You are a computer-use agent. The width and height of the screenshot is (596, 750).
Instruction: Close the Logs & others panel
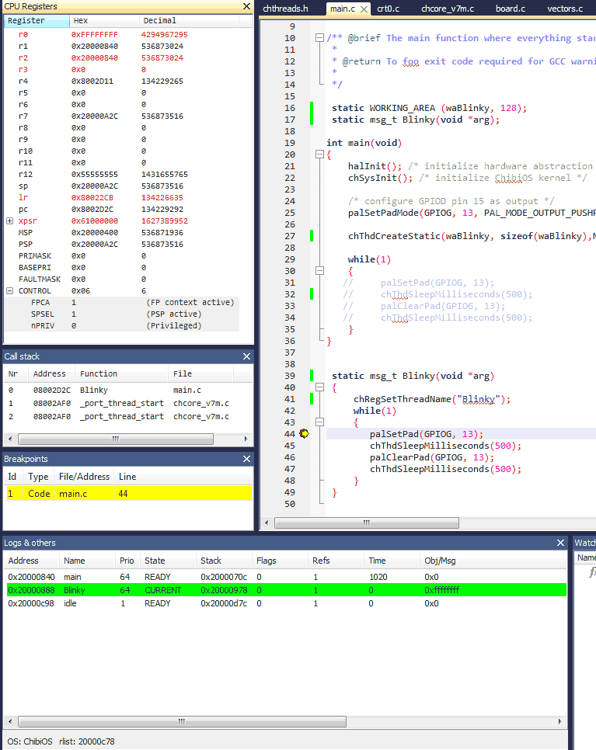pos(560,543)
